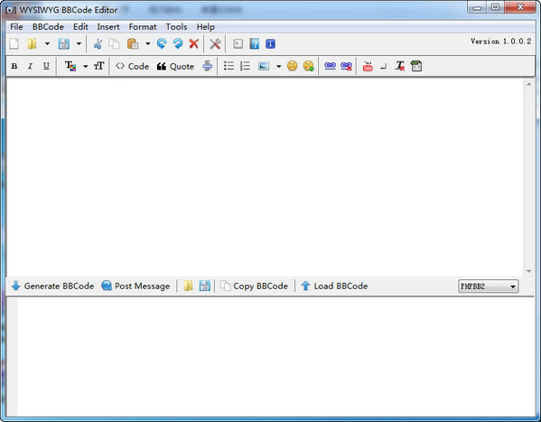541x422 pixels.
Task: Save BBCode with lower toolbar floppy icon
Action: [x=204, y=286]
